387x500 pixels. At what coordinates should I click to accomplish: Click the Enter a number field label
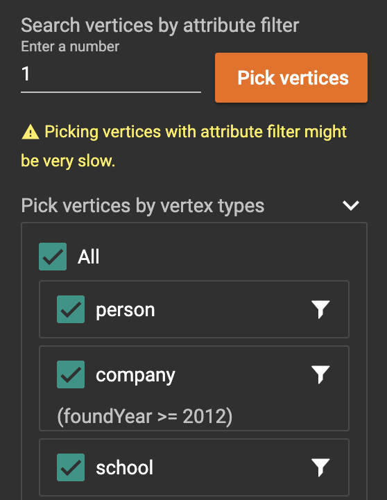pos(70,46)
